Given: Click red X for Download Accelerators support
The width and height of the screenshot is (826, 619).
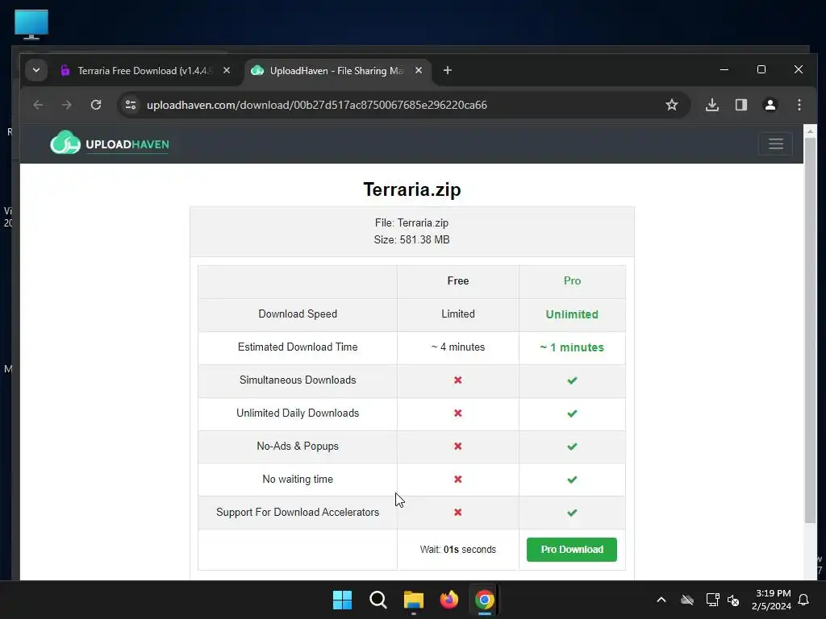Looking at the screenshot, I should [458, 512].
